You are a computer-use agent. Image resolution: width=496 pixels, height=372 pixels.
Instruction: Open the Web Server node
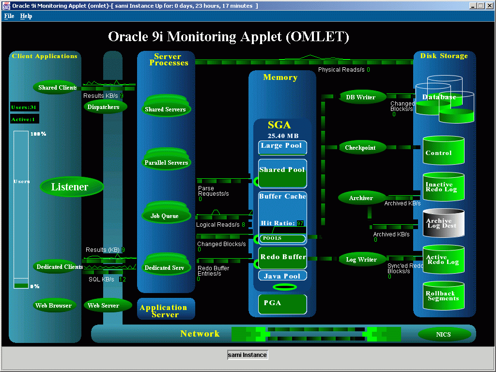tap(108, 306)
